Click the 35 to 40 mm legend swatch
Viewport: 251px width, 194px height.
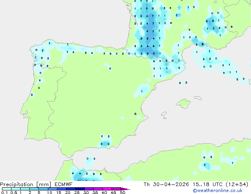pos(98,189)
